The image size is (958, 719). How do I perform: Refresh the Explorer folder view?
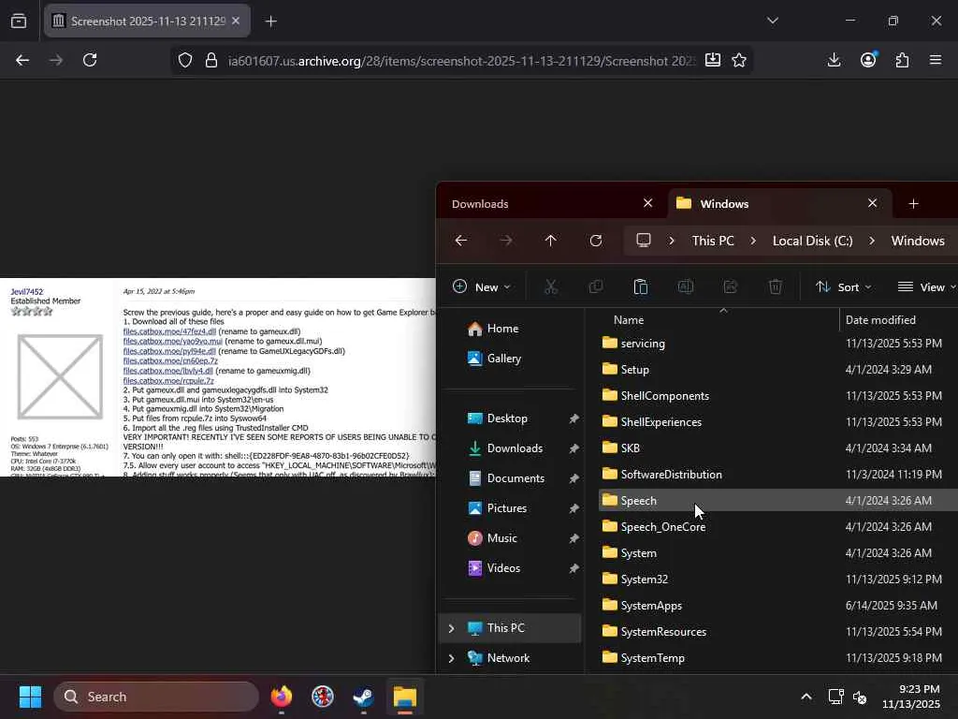pyautogui.click(x=596, y=241)
